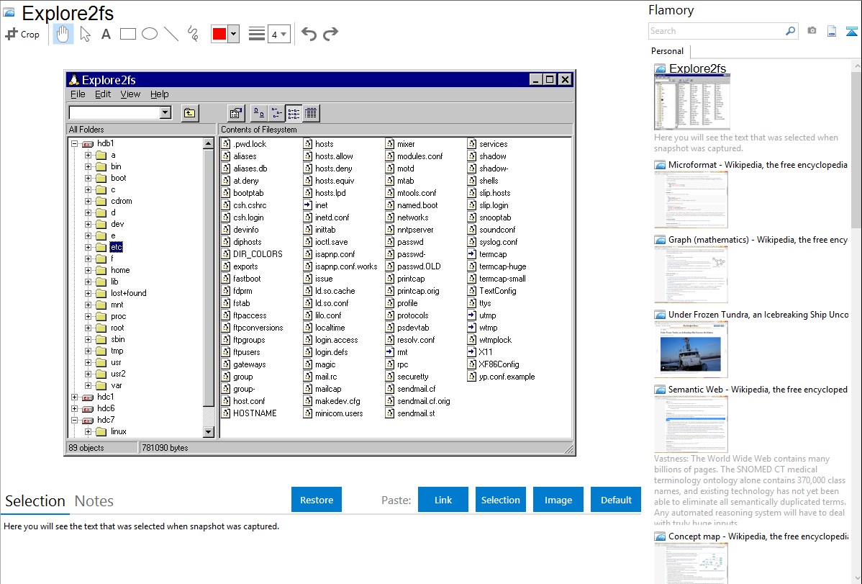Select the text annotation tool

[106, 34]
